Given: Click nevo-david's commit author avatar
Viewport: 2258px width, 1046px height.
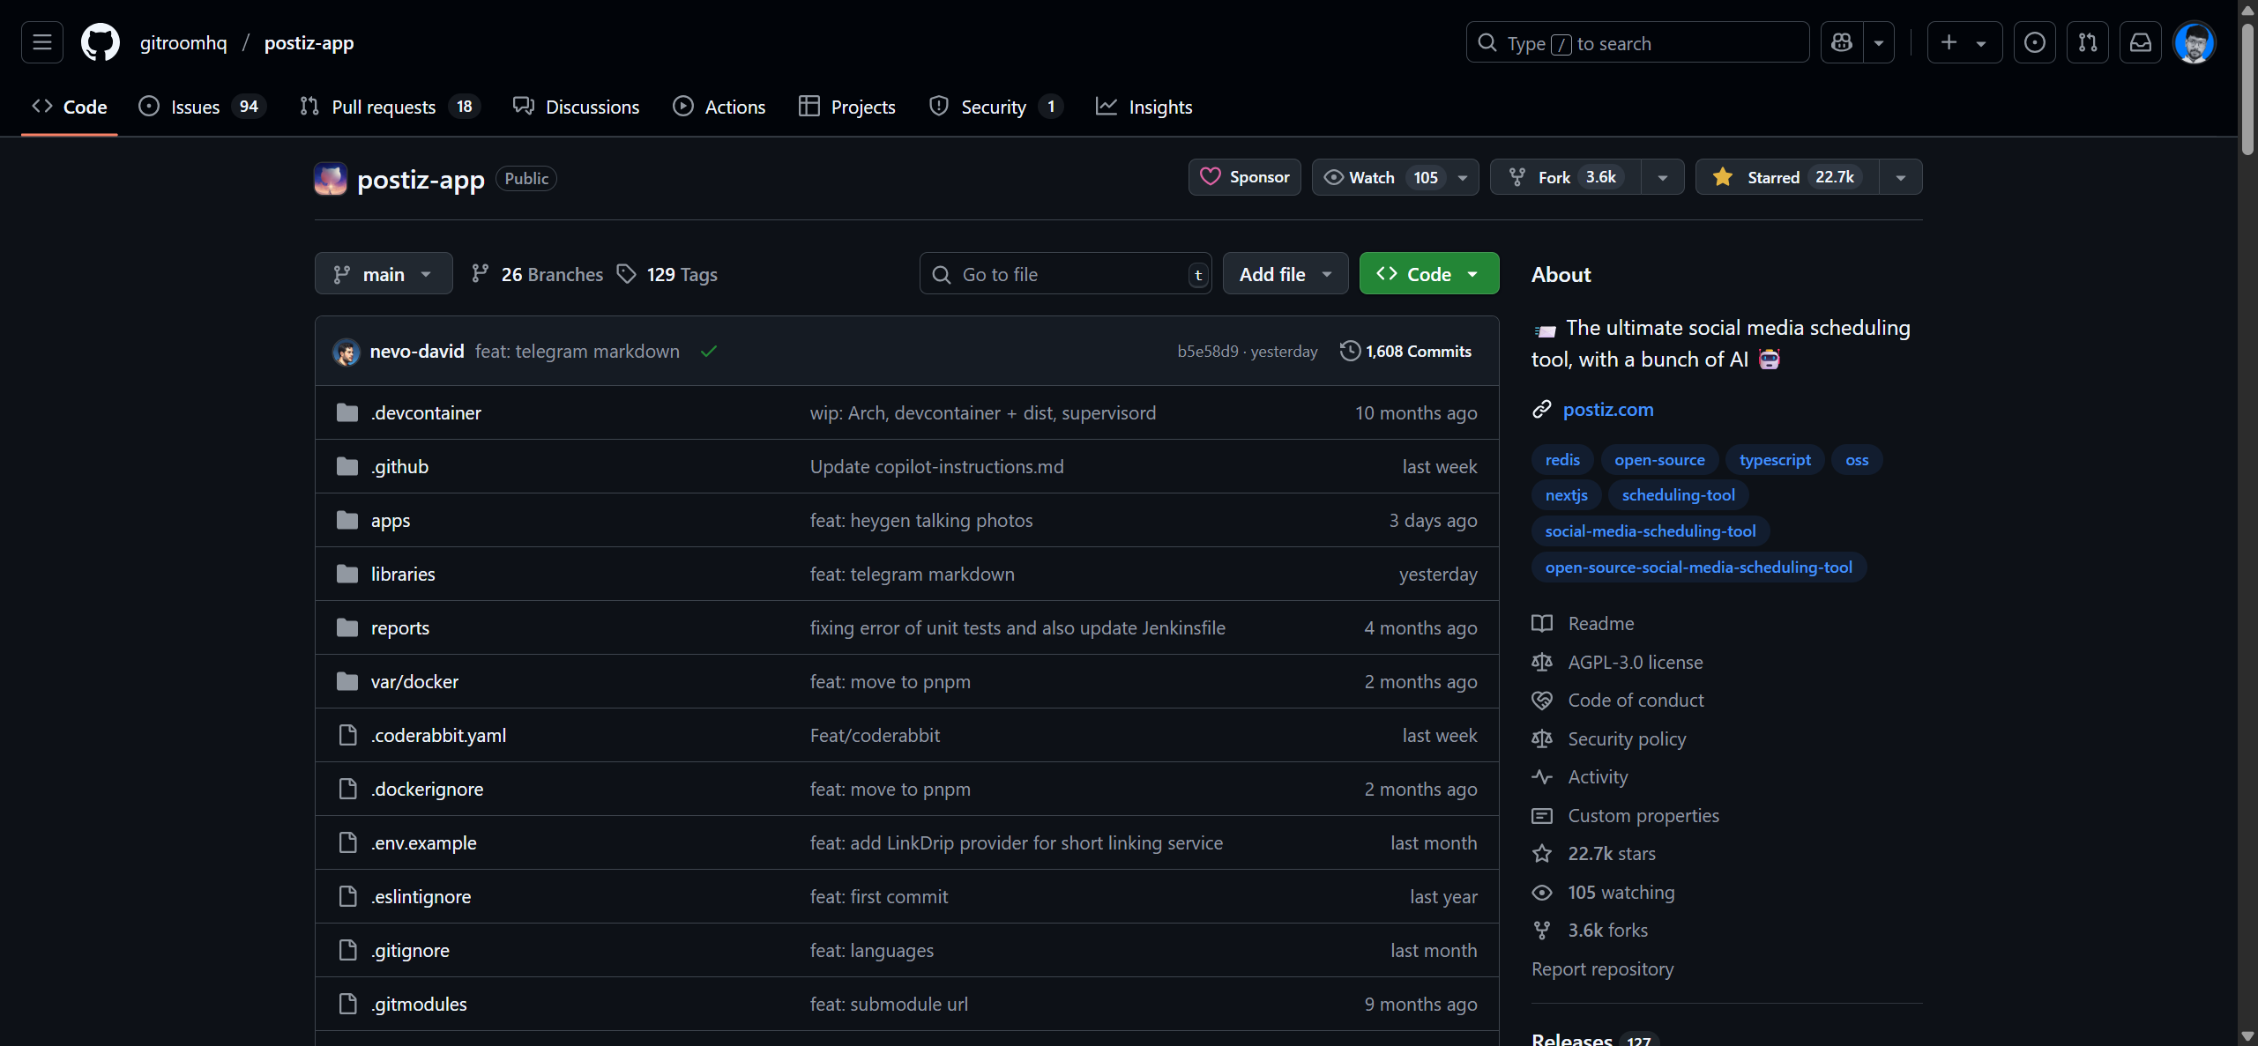Looking at the screenshot, I should pos(347,352).
